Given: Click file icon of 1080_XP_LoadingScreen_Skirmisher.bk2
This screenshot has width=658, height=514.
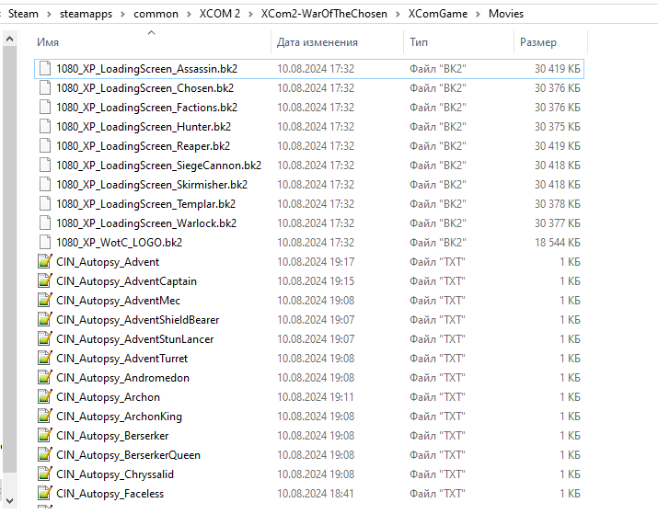Looking at the screenshot, I should tap(45, 184).
